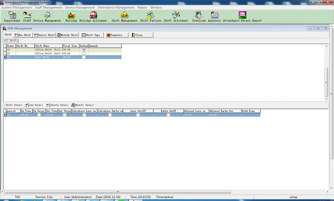The height and width of the screenshot is (201, 334).
Task: Click the New Shift button
Action: (23, 35)
